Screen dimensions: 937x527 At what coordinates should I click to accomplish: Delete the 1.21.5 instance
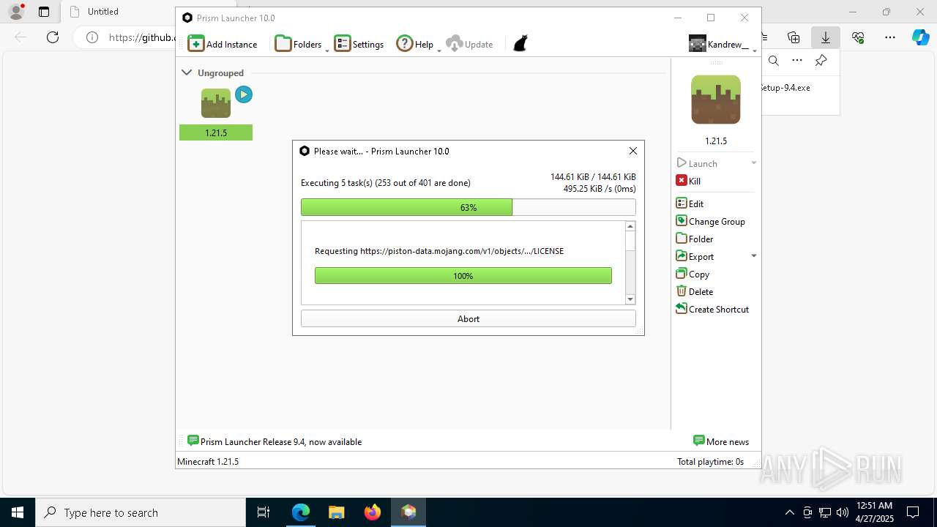(x=694, y=291)
